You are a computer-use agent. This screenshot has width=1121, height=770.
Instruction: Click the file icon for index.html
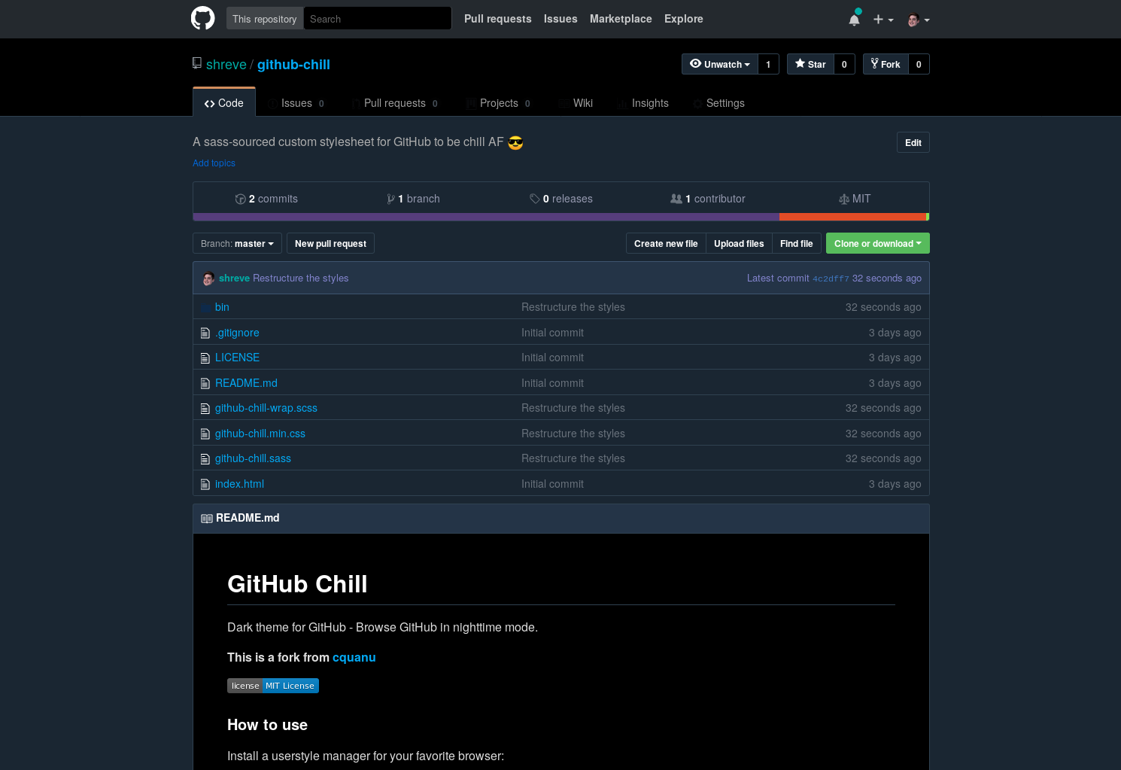(x=205, y=484)
